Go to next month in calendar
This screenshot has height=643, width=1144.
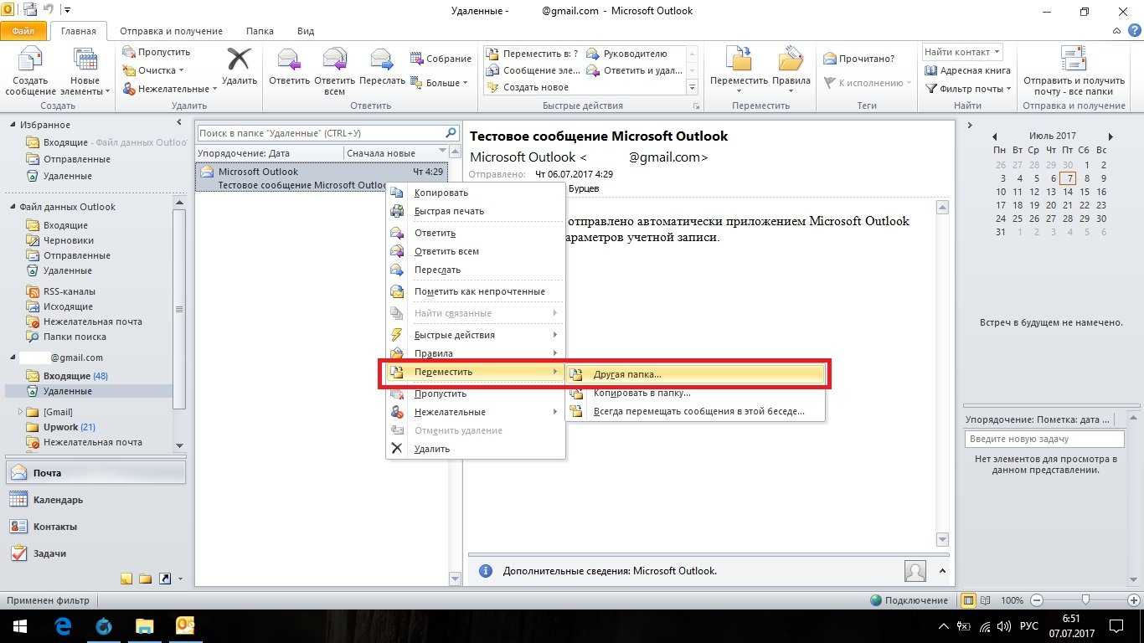[1111, 136]
